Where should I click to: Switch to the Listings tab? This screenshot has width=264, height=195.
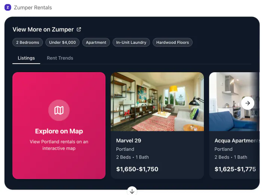[x=26, y=58]
